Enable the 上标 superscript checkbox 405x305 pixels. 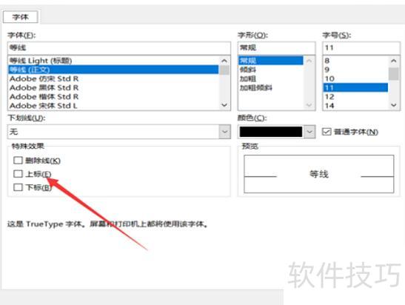[x=18, y=174]
